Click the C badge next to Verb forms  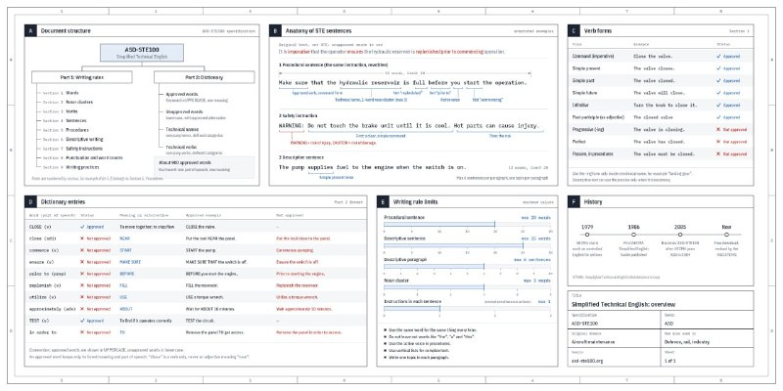574,31
